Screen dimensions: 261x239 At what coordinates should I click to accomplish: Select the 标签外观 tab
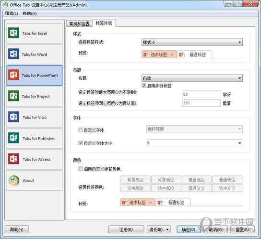[x=104, y=23]
